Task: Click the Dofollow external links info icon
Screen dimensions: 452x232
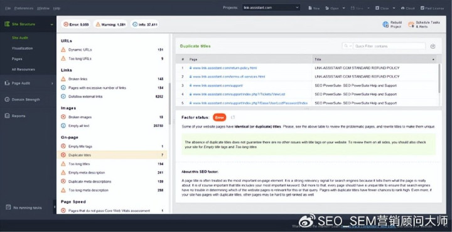Action: point(63,96)
